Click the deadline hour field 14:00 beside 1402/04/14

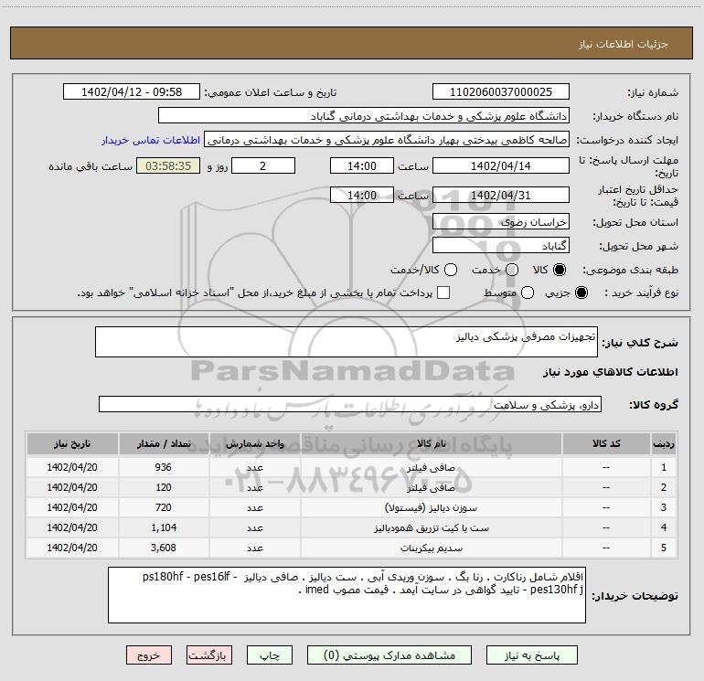click(x=362, y=165)
